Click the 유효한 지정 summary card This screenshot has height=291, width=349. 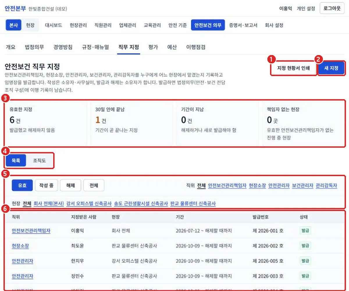click(x=46, y=124)
